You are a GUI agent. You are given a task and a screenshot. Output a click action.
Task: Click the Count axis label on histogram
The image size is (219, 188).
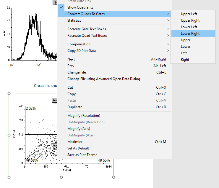4,34
